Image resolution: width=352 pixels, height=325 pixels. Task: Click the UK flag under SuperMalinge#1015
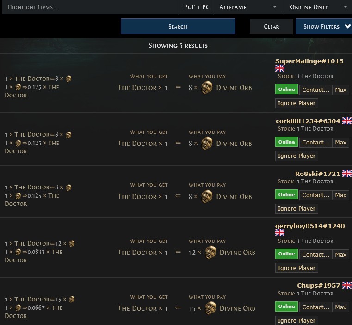[280, 68]
